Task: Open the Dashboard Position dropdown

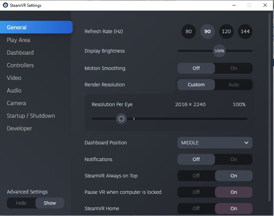Action: pos(215,143)
